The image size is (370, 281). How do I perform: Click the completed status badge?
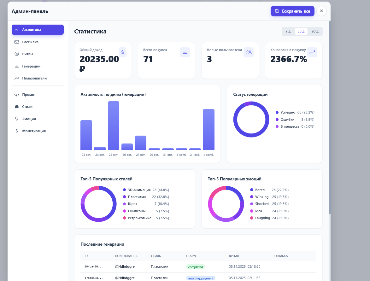click(x=195, y=267)
